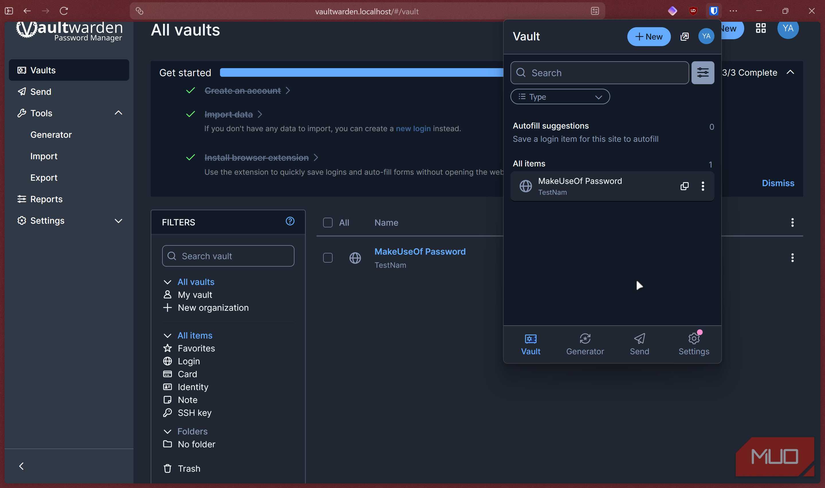This screenshot has width=825, height=488.
Task: Go back in browser history
Action: tap(27, 11)
